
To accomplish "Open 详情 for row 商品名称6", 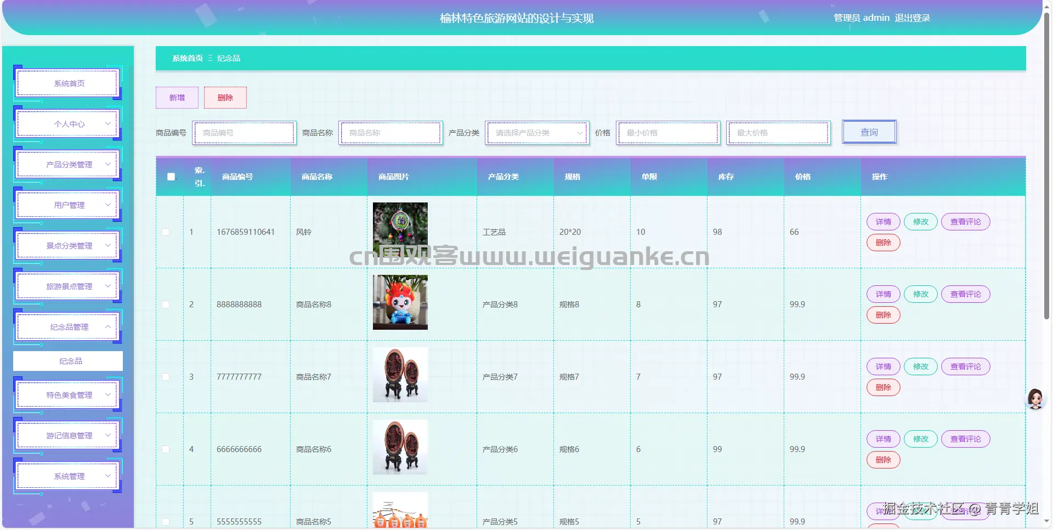I will pos(883,439).
